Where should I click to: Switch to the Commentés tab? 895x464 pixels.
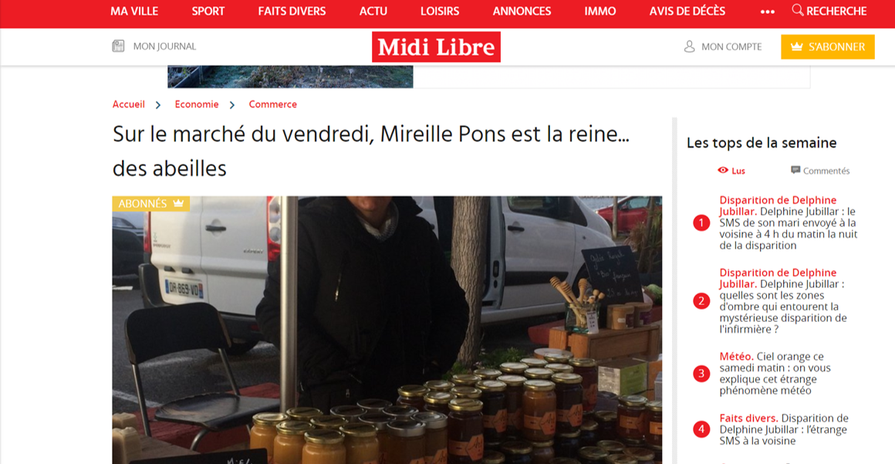click(x=820, y=171)
